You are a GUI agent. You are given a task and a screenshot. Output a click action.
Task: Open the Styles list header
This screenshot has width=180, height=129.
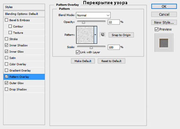24,7
